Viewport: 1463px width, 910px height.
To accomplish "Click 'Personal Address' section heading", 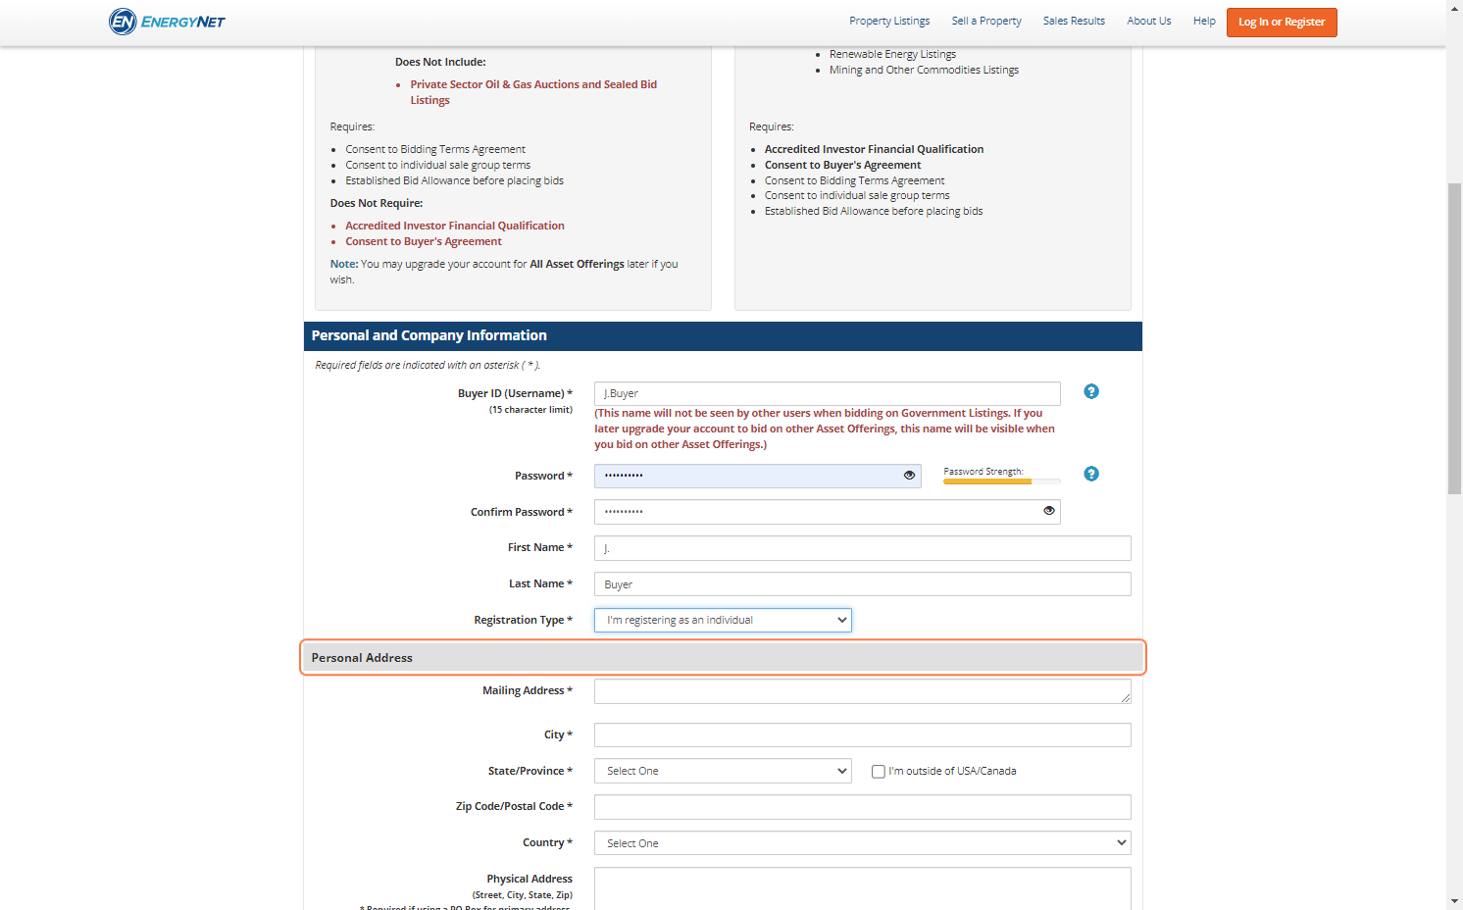I will (x=362, y=658).
